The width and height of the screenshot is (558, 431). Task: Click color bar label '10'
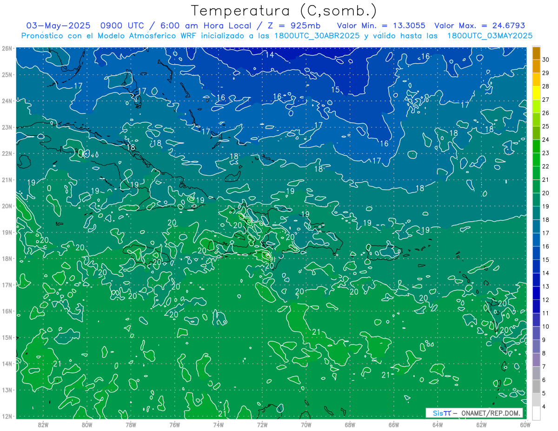point(546,326)
